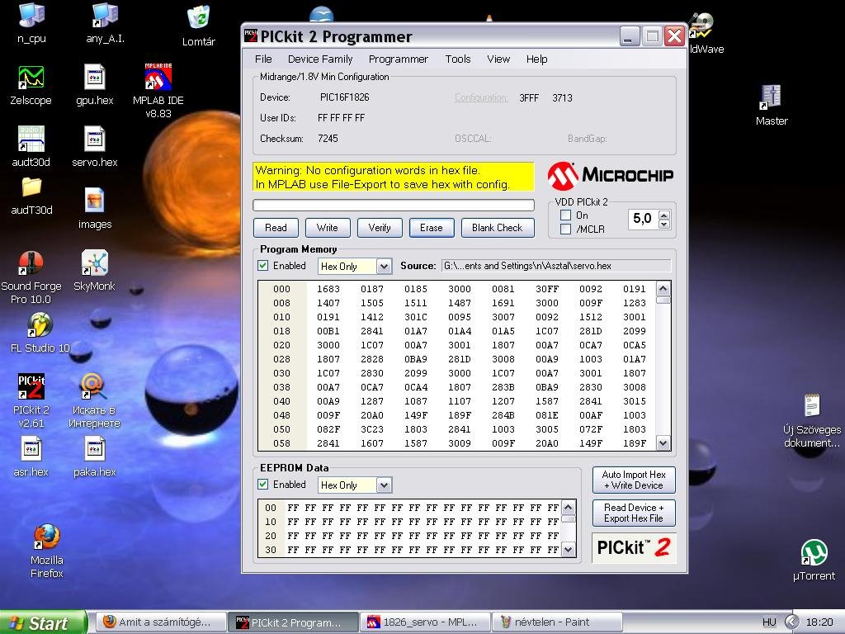The width and height of the screenshot is (845, 634).
Task: Open the Windows Start button
Action: tap(43, 622)
